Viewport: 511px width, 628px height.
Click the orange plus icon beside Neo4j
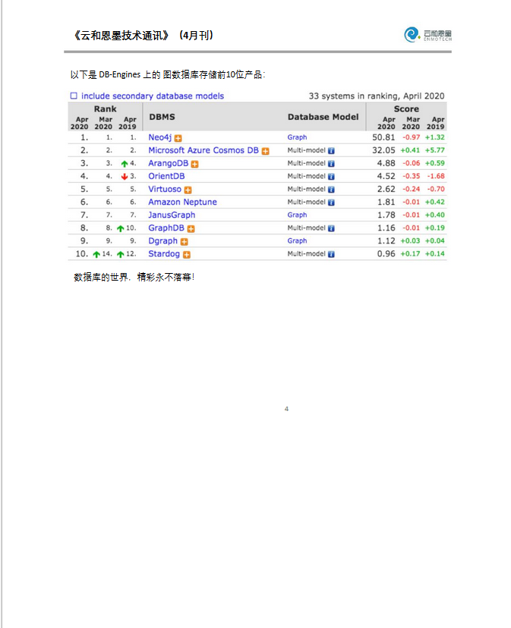(x=178, y=138)
